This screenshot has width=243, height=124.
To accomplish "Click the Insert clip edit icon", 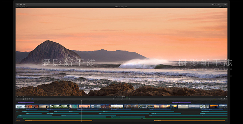I will [x=25, y=99].
